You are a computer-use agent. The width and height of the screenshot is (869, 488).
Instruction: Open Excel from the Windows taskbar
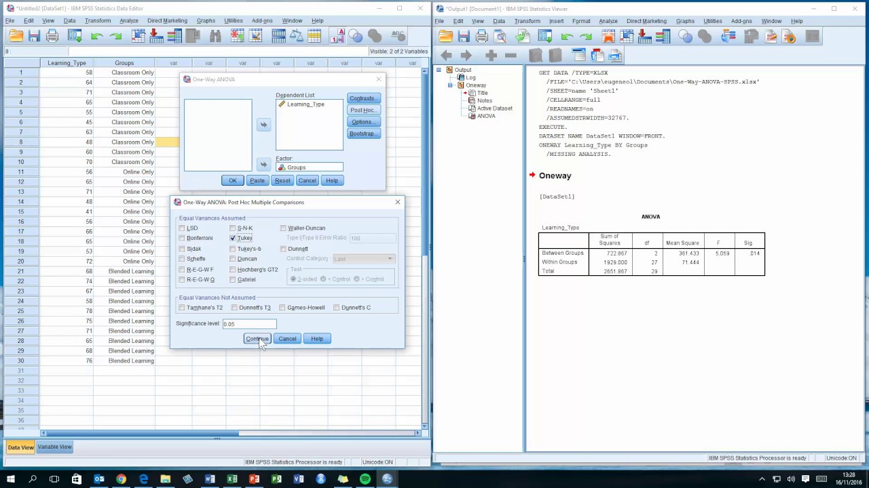pyautogui.click(x=232, y=479)
